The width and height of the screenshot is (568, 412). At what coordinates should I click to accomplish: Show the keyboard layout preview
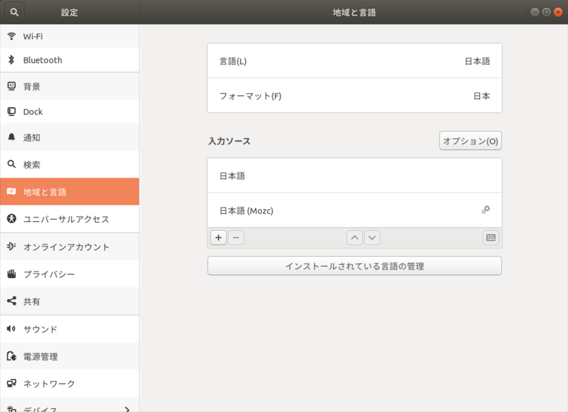(490, 238)
